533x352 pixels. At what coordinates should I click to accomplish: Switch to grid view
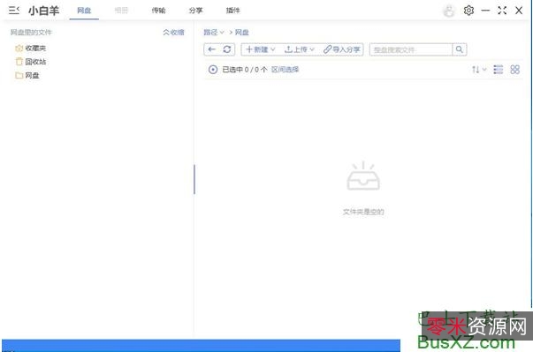point(515,70)
